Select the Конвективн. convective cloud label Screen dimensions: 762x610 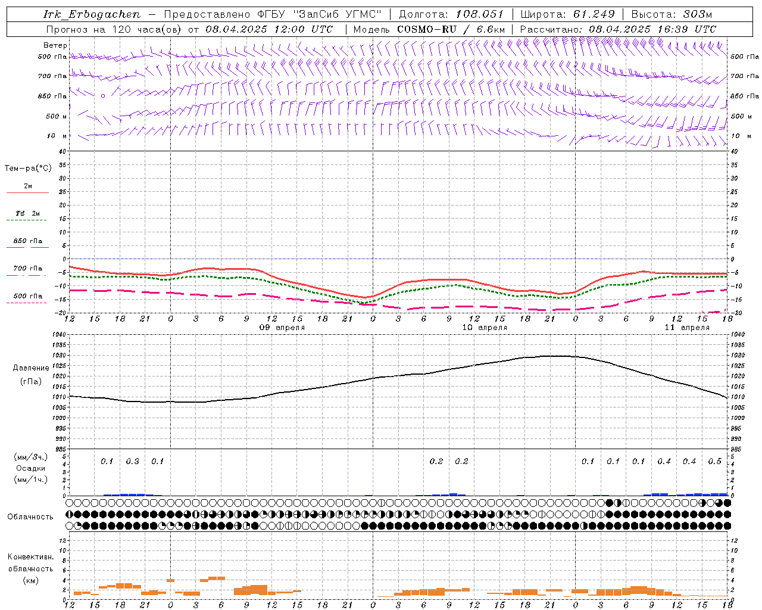[x=30, y=557]
